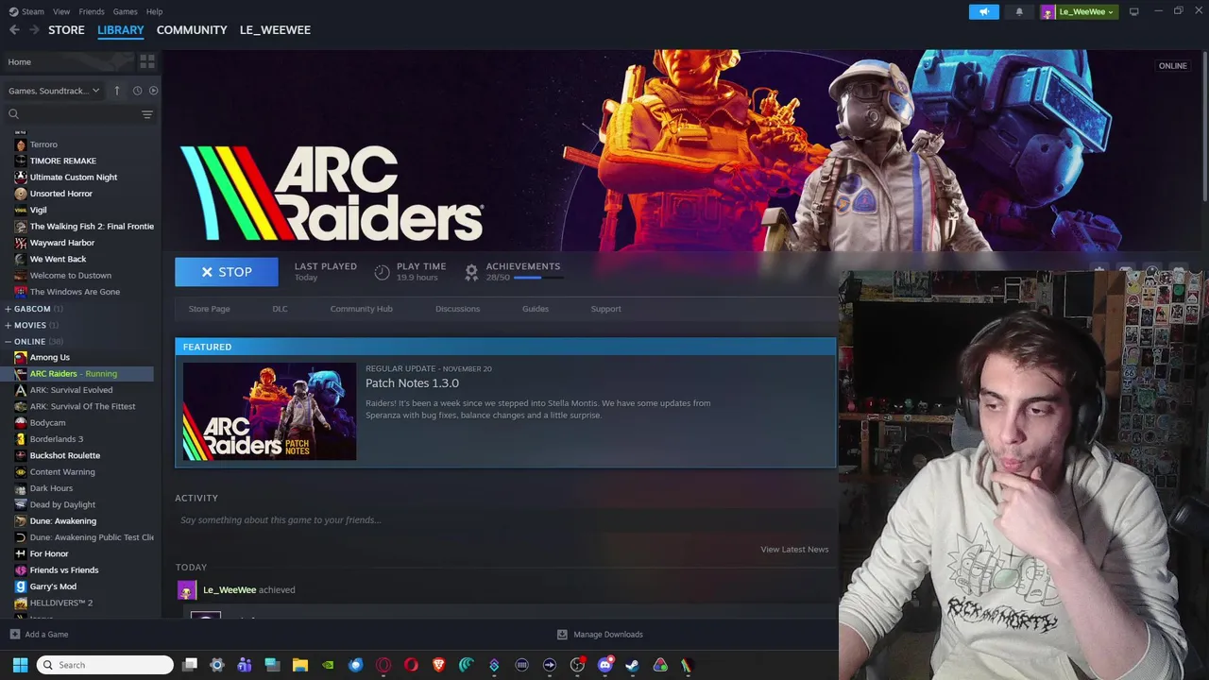The width and height of the screenshot is (1209, 680).
Task: Click the Ultimate Custom Night game icon
Action: pos(20,177)
